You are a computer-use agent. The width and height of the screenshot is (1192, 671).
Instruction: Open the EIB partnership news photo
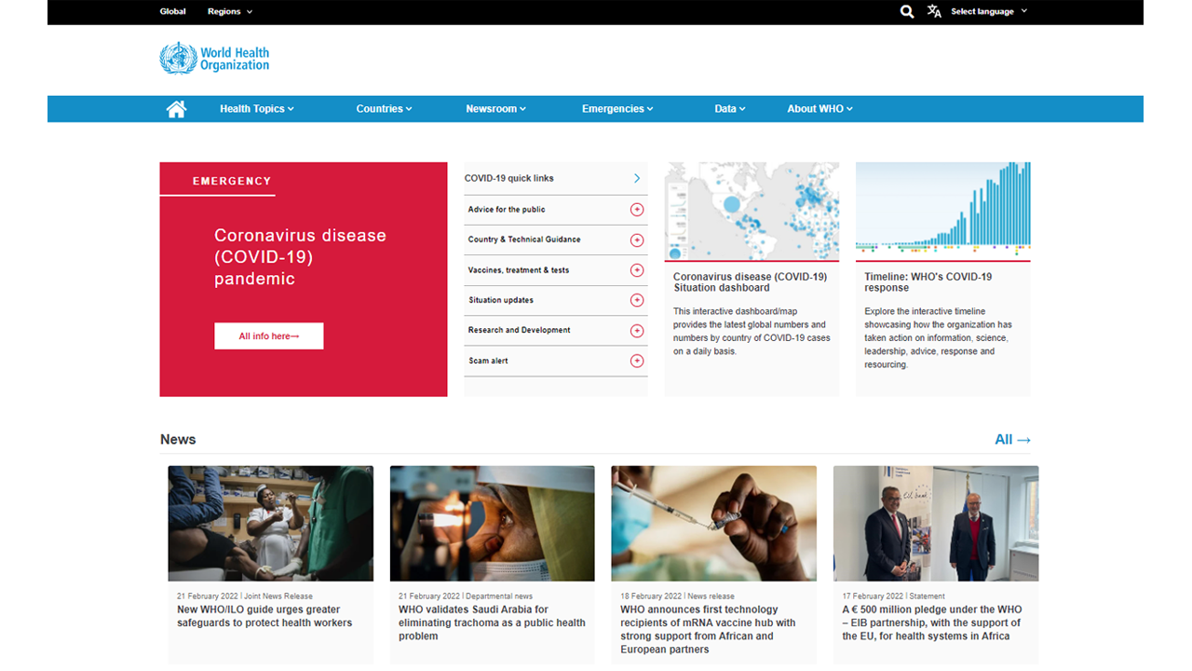[936, 524]
